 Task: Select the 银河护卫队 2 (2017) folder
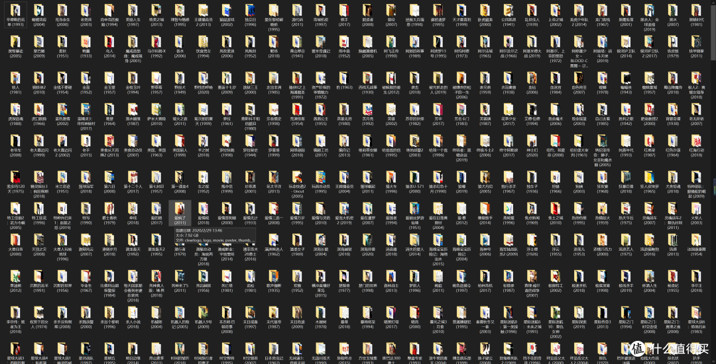coord(649,48)
